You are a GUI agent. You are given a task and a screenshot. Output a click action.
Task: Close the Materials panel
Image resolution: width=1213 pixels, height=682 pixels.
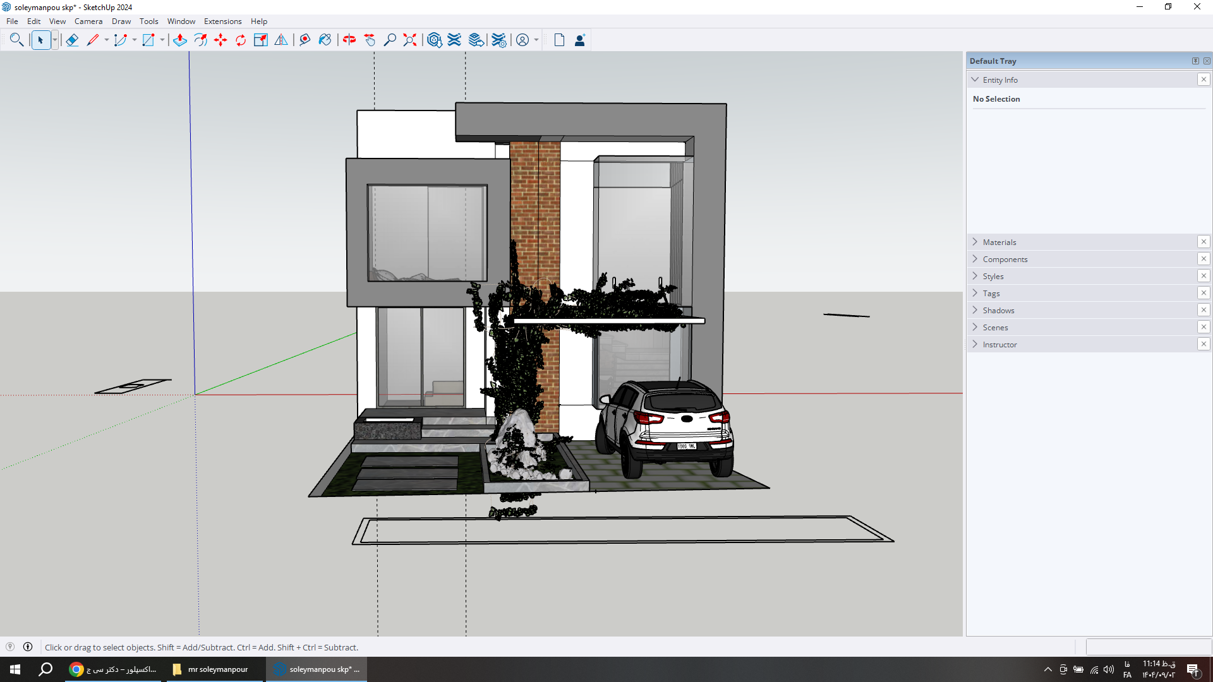click(x=1204, y=242)
